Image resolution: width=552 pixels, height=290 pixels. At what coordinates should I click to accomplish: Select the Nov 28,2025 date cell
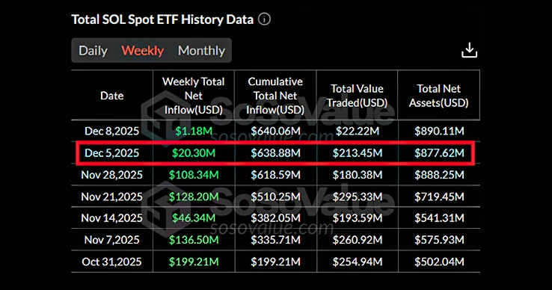click(x=112, y=175)
